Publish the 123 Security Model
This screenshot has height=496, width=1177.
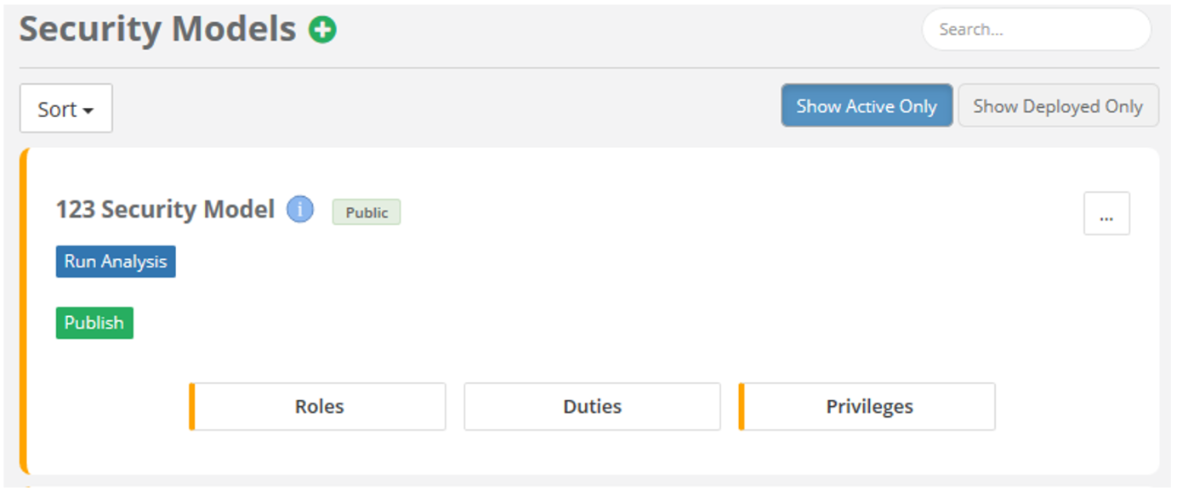tap(94, 323)
